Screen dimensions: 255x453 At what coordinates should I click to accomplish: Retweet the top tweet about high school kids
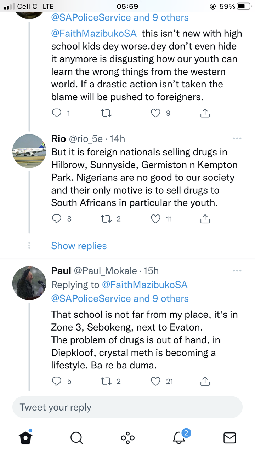tap(106, 113)
